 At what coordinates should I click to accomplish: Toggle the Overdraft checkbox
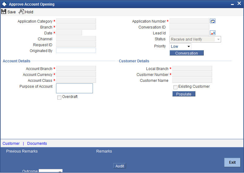(59, 97)
